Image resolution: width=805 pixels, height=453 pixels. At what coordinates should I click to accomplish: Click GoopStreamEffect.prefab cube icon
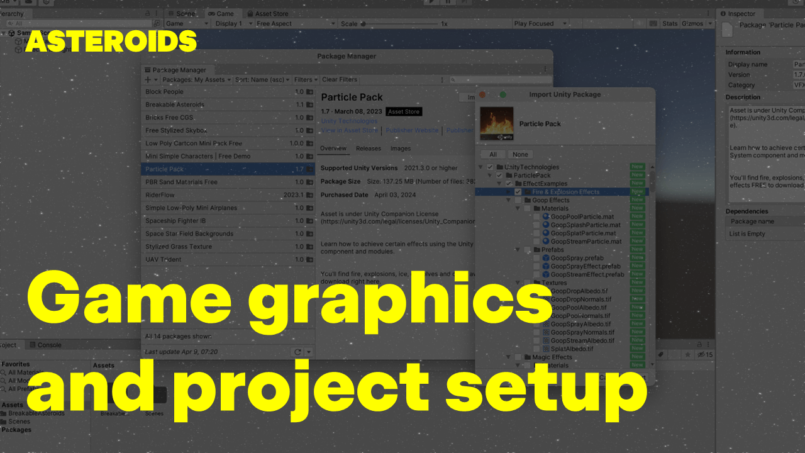(546, 274)
